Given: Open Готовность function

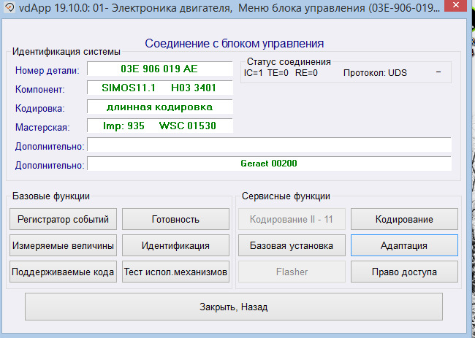Looking at the screenshot, I should [175, 219].
